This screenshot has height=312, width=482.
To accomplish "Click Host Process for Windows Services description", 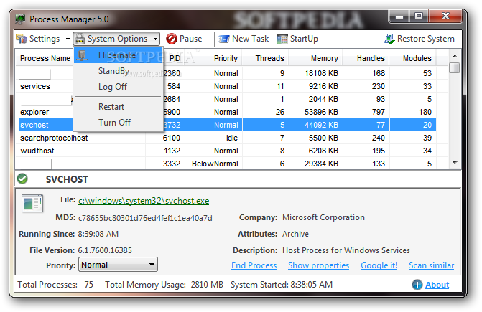I will click(x=346, y=250).
